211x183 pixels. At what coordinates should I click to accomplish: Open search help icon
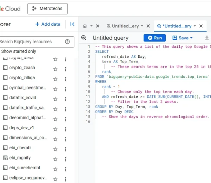67,42
